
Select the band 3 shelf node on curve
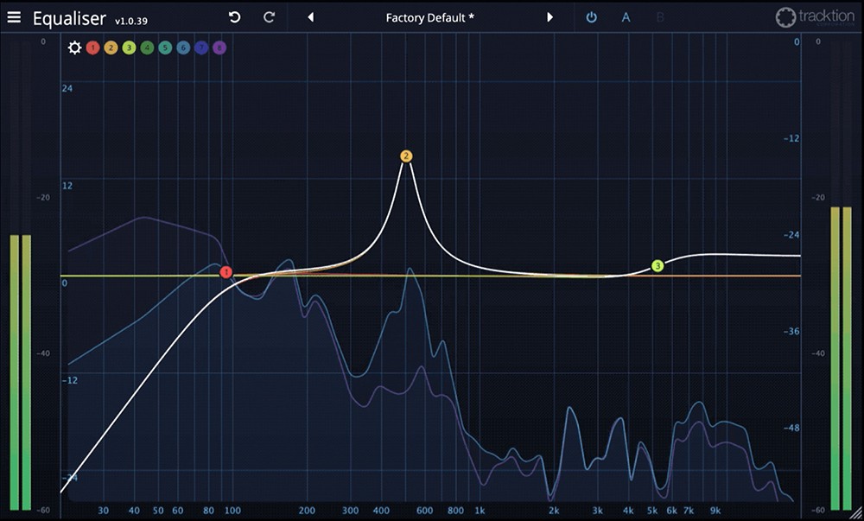click(x=658, y=266)
